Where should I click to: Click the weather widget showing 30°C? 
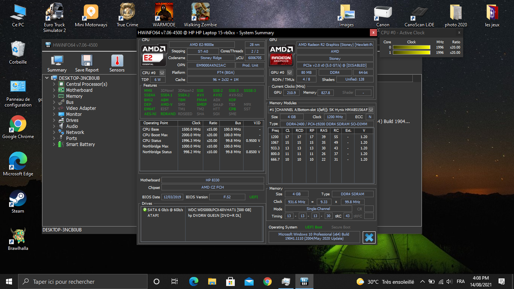[x=385, y=281]
